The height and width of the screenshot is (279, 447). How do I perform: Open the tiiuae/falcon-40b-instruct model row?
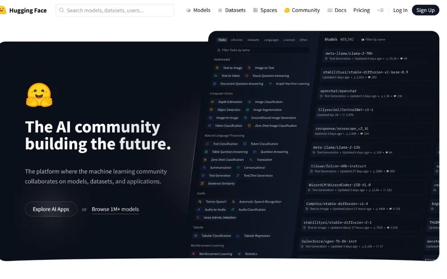pyautogui.click(x=368, y=168)
